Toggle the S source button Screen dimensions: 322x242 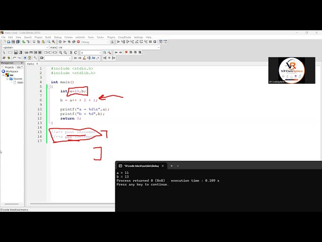(71, 52)
